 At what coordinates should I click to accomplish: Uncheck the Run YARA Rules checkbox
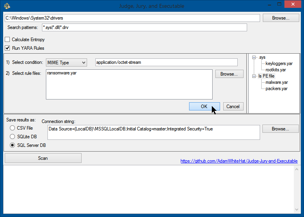[x=7, y=48]
